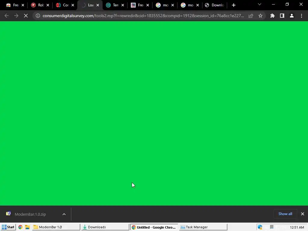Open File Explorer quick launch icon
This screenshot has height=231, width=308.
pos(27,227)
